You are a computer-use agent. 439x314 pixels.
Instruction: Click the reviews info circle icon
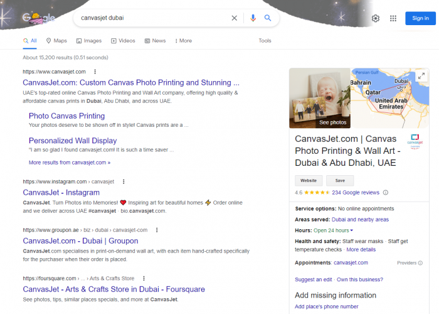386,193
